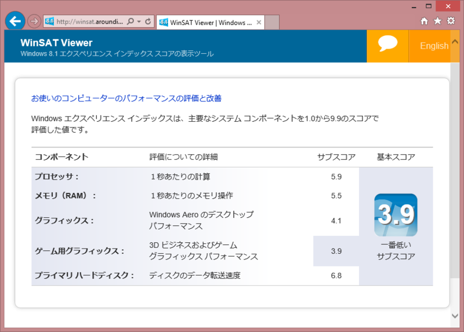The image size is (464, 332).
Task: Click the 1秒あたりのメモリ操作 description
Action: point(191,196)
